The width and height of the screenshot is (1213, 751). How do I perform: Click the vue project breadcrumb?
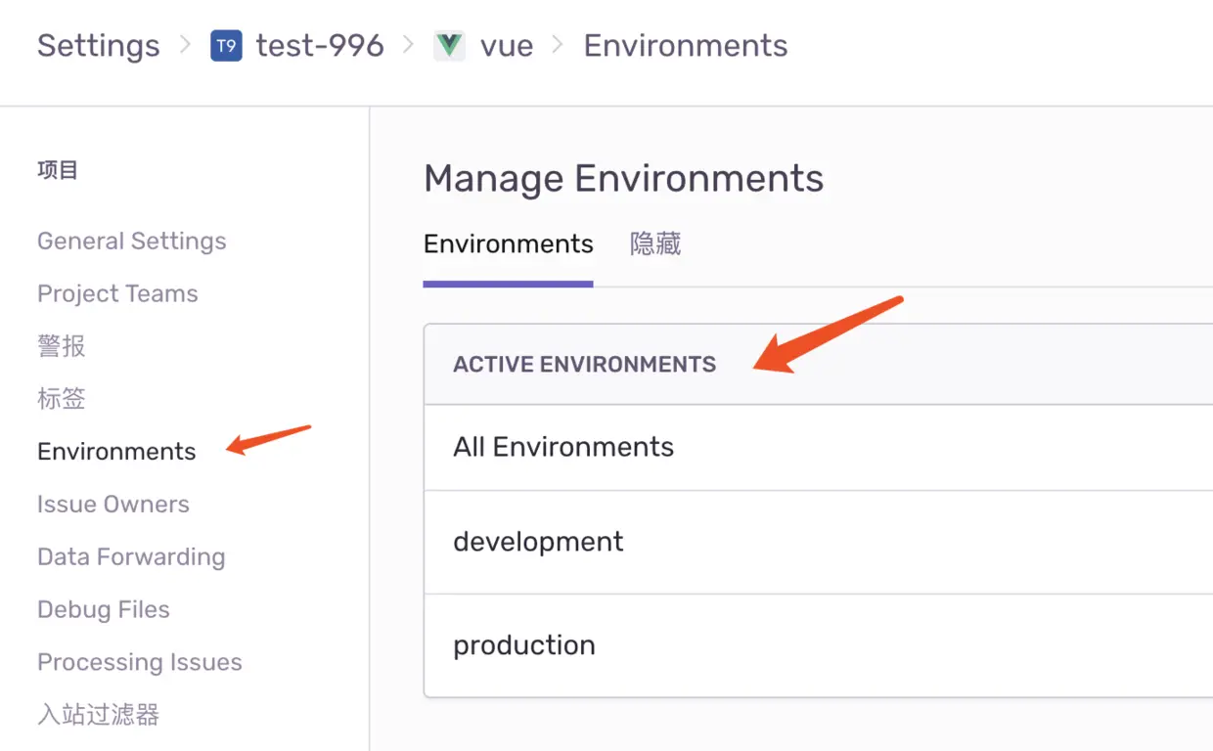(507, 46)
